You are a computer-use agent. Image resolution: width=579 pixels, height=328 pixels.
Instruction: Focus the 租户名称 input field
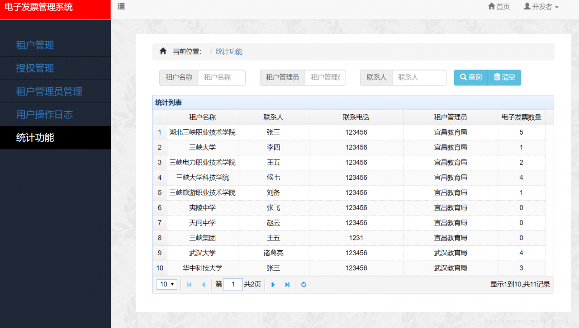click(x=222, y=77)
